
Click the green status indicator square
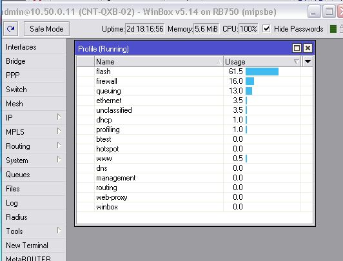tap(333, 29)
